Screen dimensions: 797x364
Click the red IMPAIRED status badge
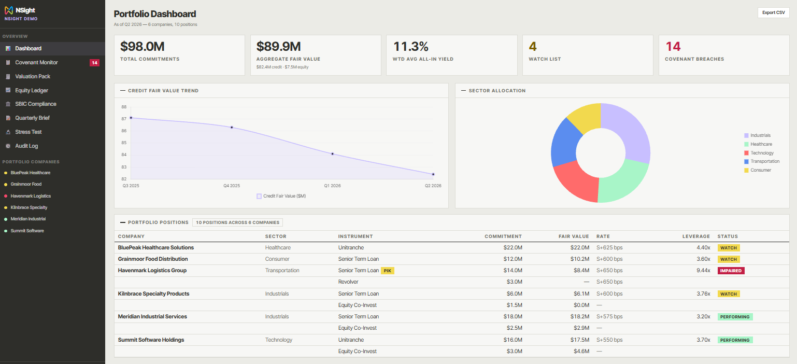pos(731,271)
